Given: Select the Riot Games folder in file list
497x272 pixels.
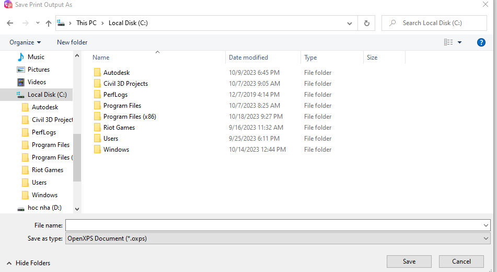Looking at the screenshot, I should coord(119,128).
